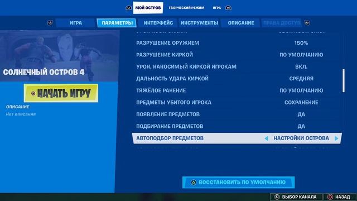Select next value for Автоподбор предметов
Screen dimensions: 357x201
[x=336, y=138]
